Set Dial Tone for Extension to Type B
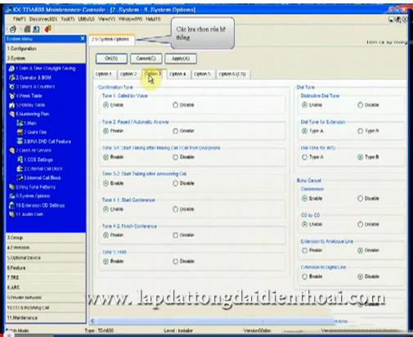This screenshot has width=413, height=337. (x=360, y=131)
